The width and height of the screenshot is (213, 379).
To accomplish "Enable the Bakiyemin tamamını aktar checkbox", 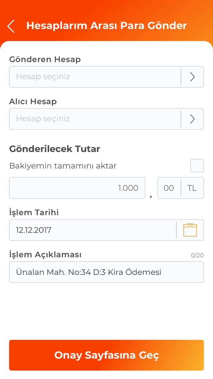I will (197, 166).
